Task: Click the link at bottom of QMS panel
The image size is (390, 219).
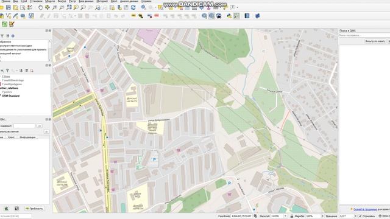Action: pyautogui.click(x=365, y=209)
